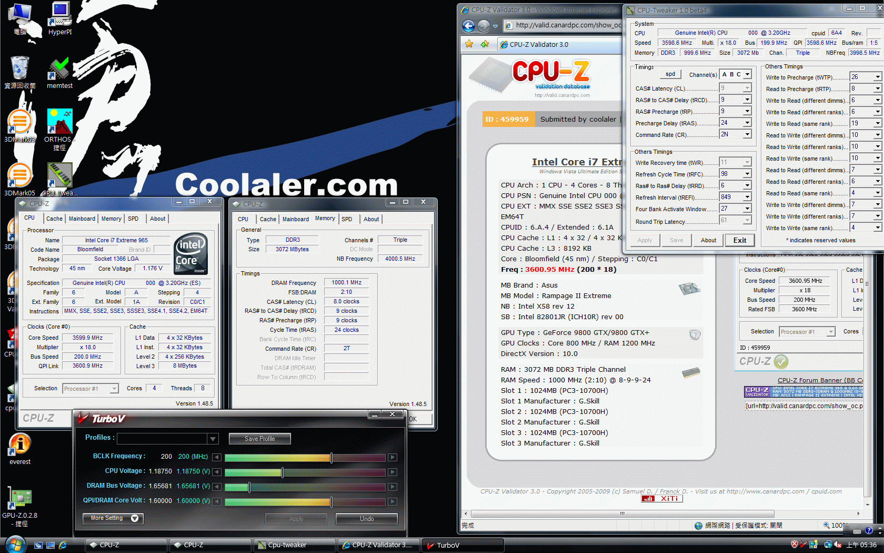The image size is (884, 553).
Task: Click CPU-Z Forum Banner link
Action: (x=820, y=380)
